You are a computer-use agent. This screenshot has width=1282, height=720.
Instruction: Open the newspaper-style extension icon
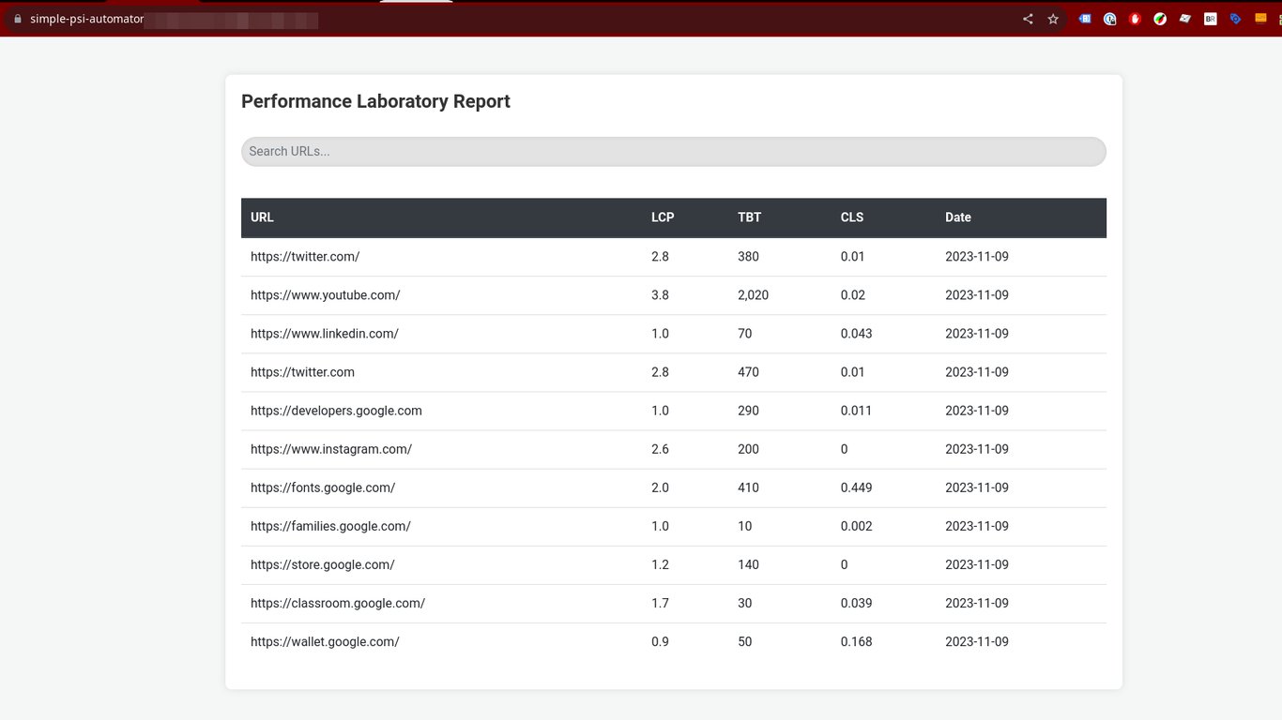1184,18
